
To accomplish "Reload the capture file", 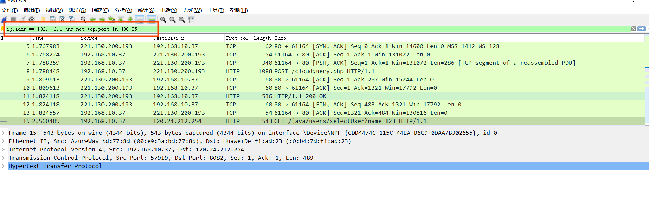I will (72, 19).
